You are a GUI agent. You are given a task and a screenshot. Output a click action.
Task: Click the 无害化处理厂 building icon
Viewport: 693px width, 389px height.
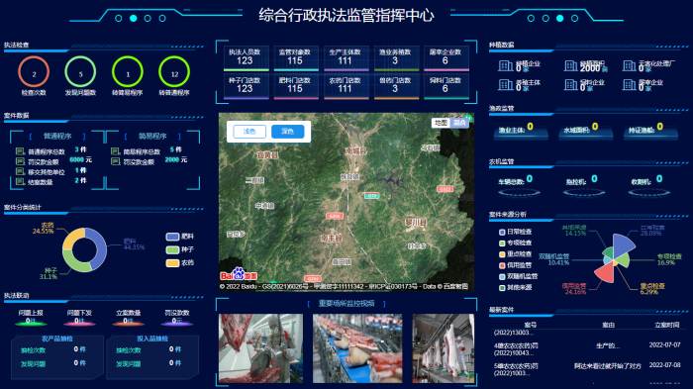tap(630, 66)
